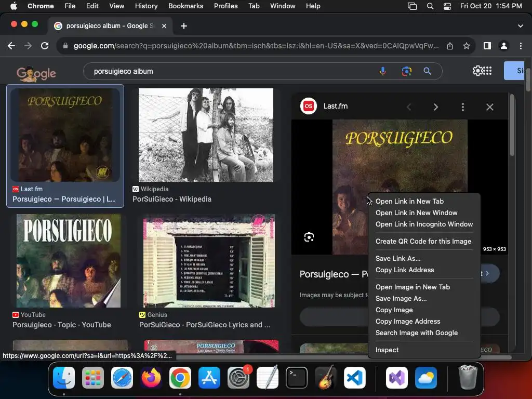
Task: Select Copy Link Address
Action: [405, 270]
